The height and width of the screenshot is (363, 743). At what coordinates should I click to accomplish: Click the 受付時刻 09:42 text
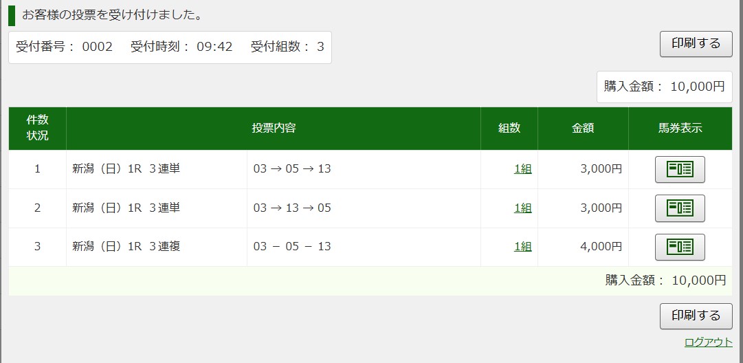(x=181, y=47)
